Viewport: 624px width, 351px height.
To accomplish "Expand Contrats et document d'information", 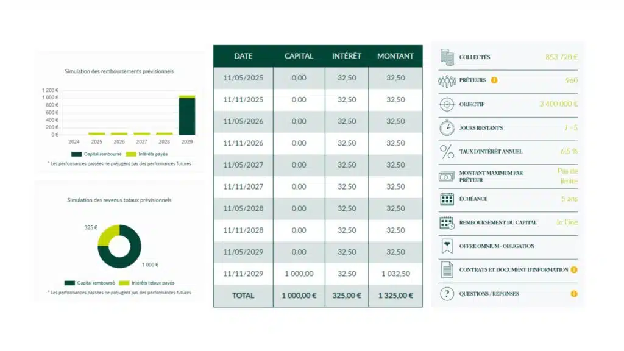I will click(513, 270).
